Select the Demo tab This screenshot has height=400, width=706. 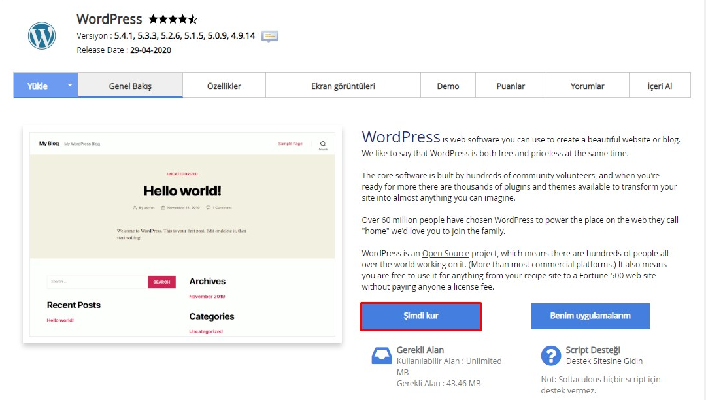point(448,86)
